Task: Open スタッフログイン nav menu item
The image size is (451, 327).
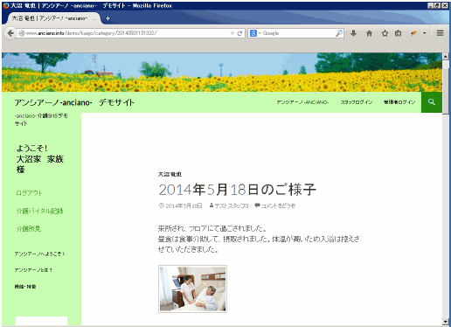Action: point(357,102)
